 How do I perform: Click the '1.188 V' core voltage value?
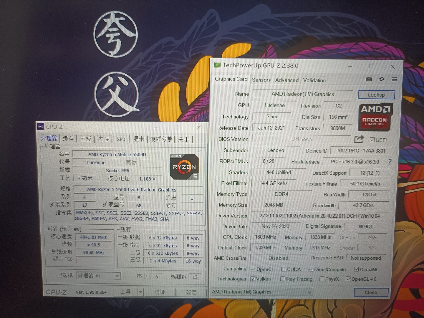point(147,179)
